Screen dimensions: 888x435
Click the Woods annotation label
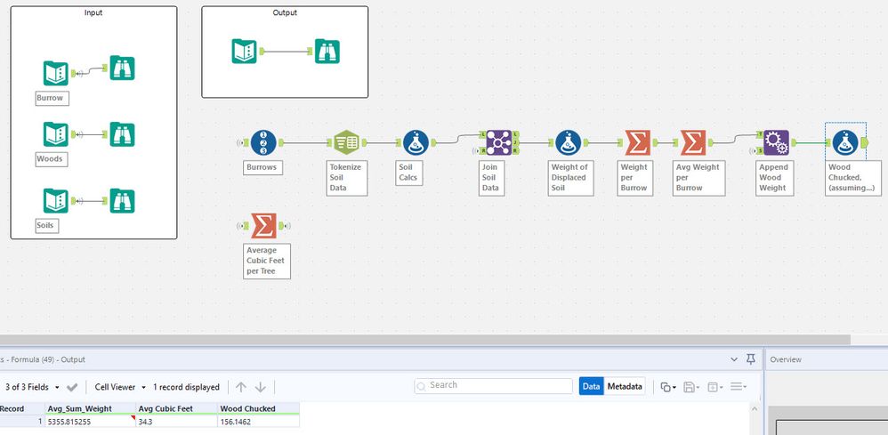(x=51, y=159)
